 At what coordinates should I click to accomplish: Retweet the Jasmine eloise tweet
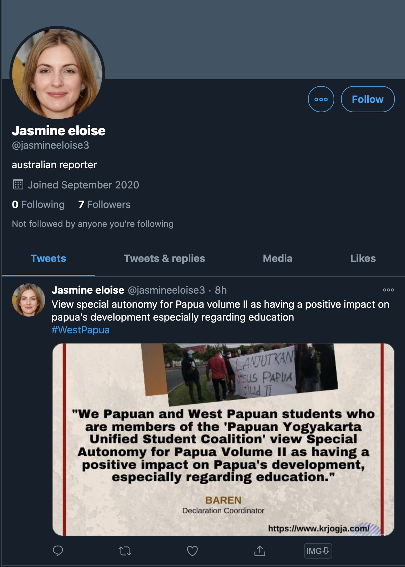125,551
